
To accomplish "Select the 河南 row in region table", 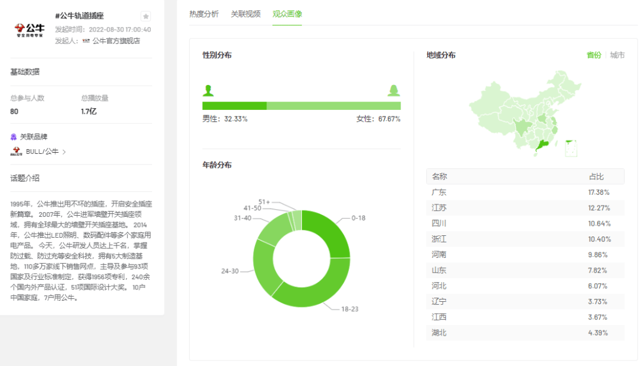I will [525, 254].
